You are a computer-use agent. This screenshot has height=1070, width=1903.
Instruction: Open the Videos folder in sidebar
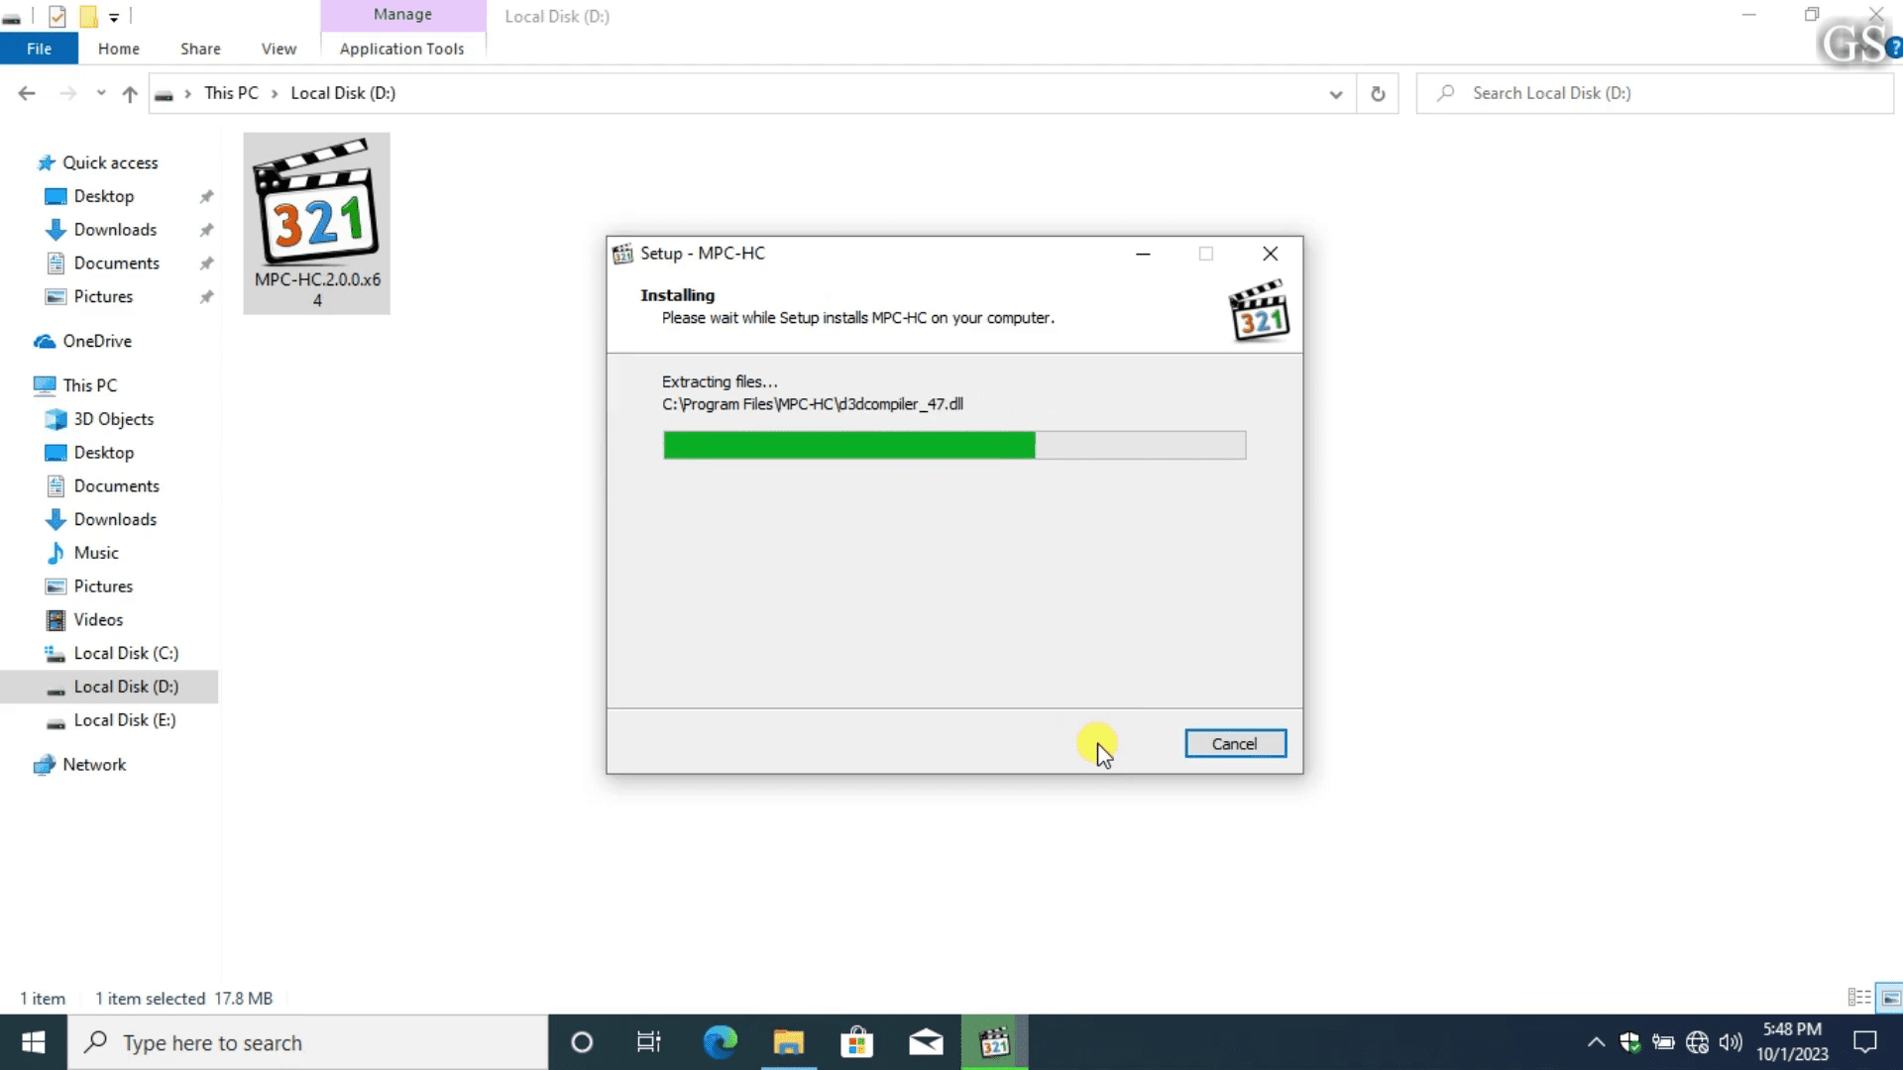click(98, 620)
